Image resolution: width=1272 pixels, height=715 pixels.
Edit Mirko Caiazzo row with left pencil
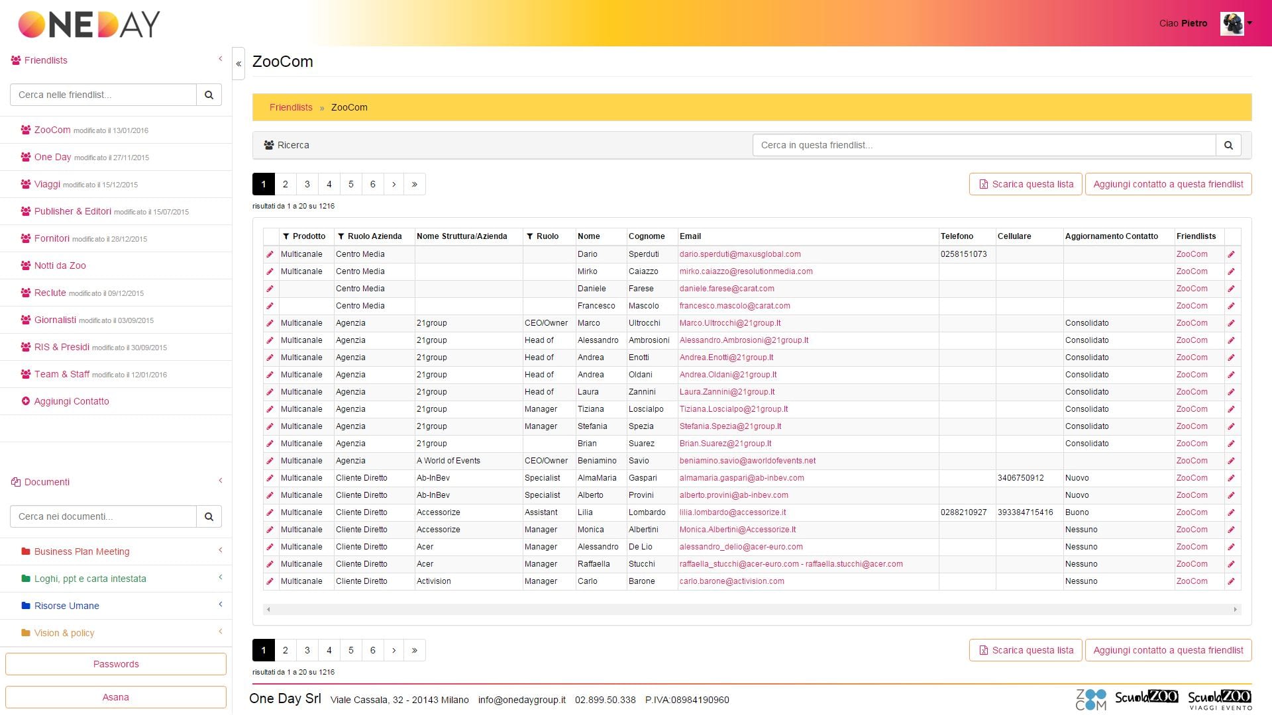[270, 271]
